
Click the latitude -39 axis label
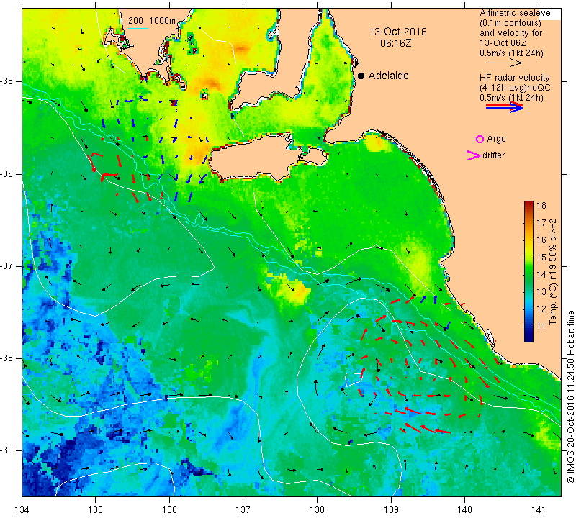[6, 450]
